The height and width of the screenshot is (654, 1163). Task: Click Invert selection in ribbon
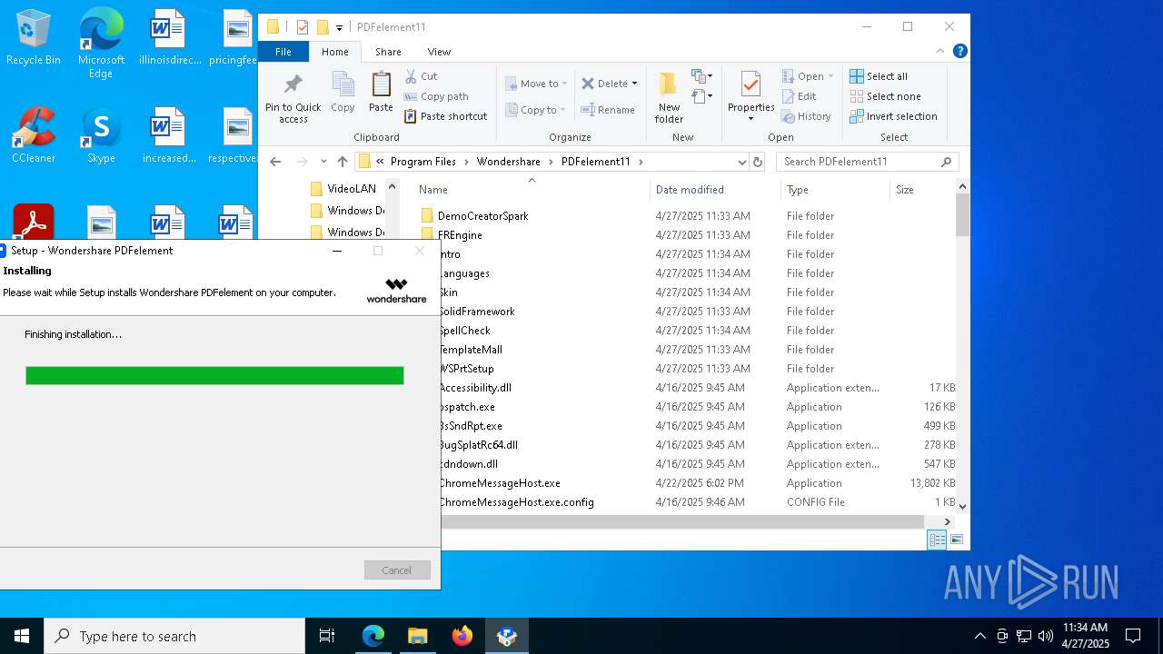pyautogui.click(x=893, y=116)
